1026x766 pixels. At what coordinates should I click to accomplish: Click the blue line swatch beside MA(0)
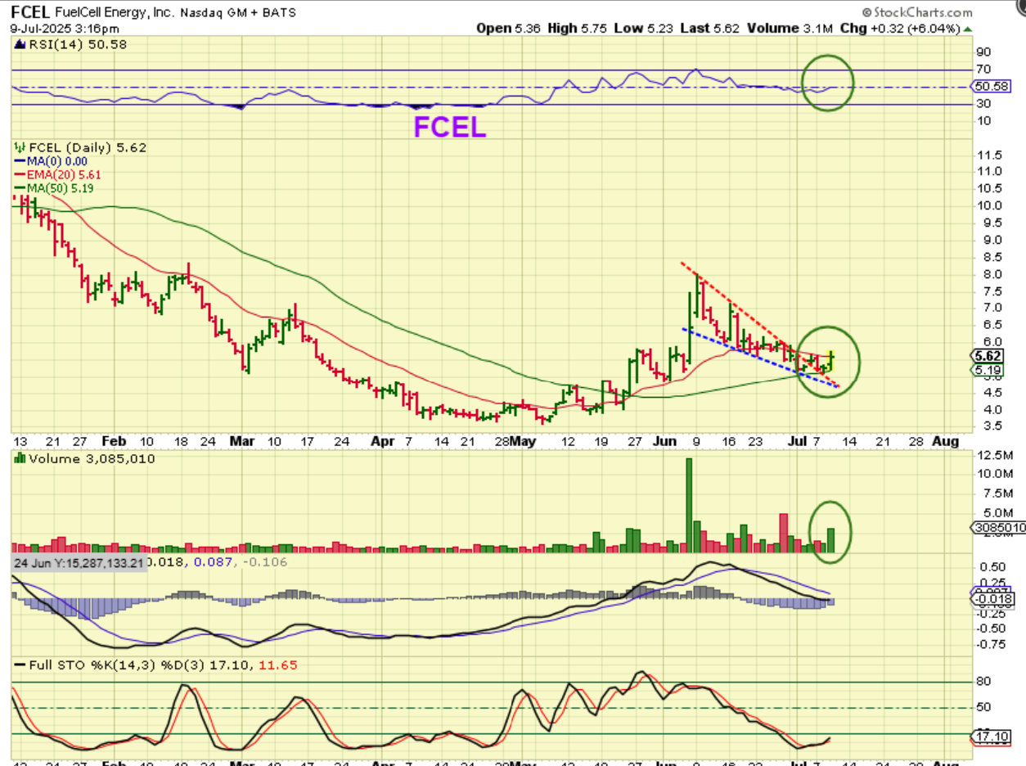coord(20,161)
